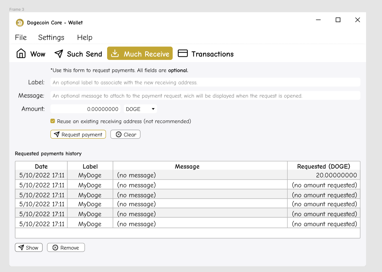Click the Such Send paper plane icon
Image resolution: width=382 pixels, height=272 pixels.
pos(59,54)
